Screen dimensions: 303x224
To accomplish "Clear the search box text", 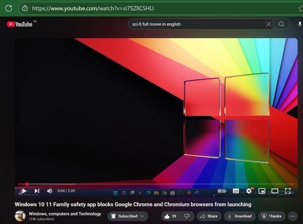I will 269,24.
